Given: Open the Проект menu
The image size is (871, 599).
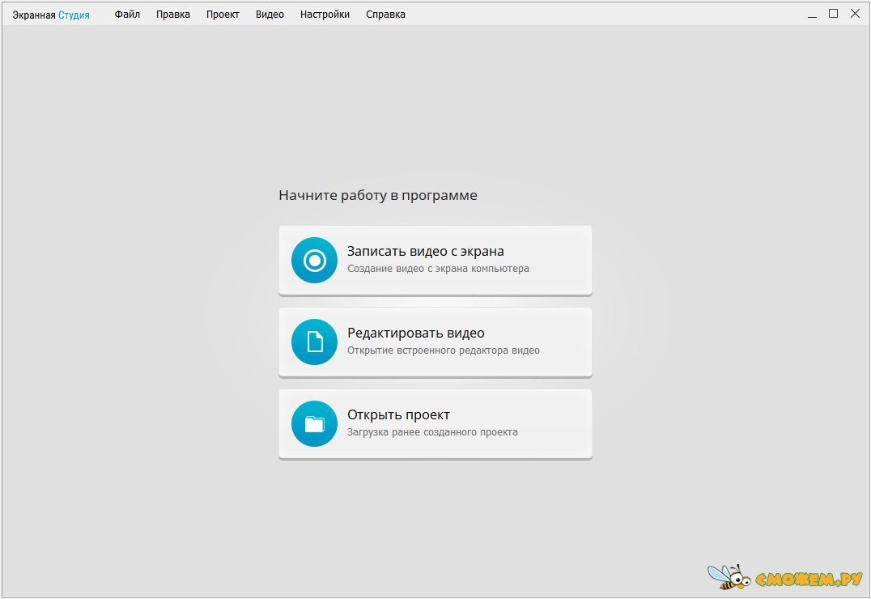Looking at the screenshot, I should pos(223,15).
